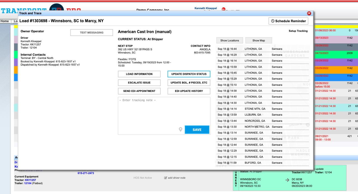Open Text Messaging
The height and width of the screenshot is (194, 358).
pos(92,32)
